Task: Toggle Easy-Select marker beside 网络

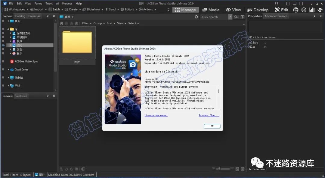Action: coord(3,86)
